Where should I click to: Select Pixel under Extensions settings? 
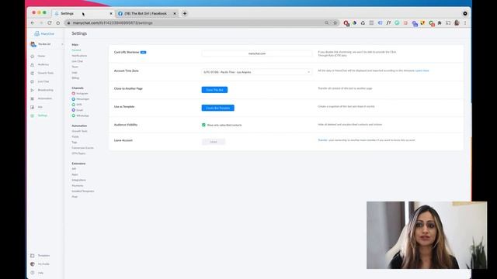(x=75, y=197)
